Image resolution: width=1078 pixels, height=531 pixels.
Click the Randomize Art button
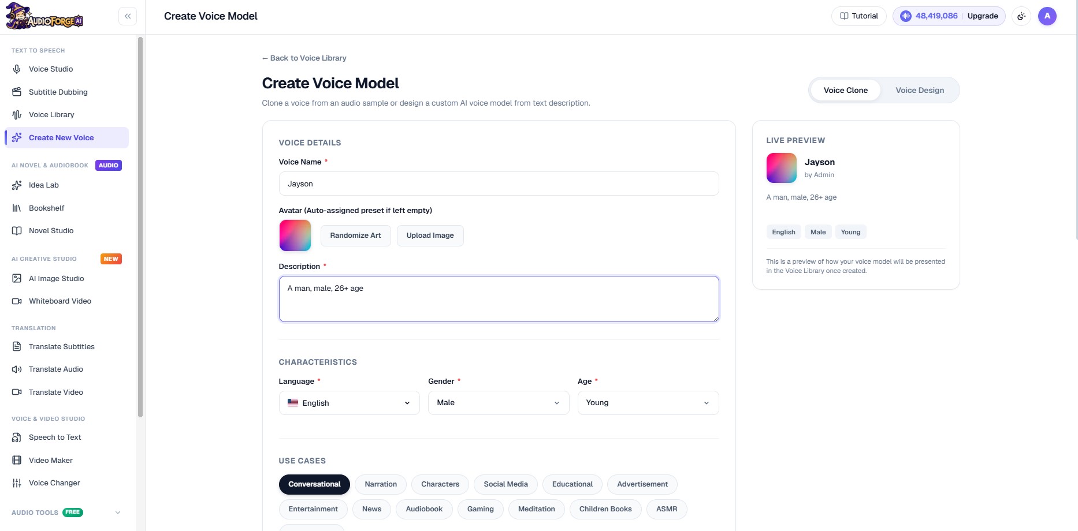(355, 235)
